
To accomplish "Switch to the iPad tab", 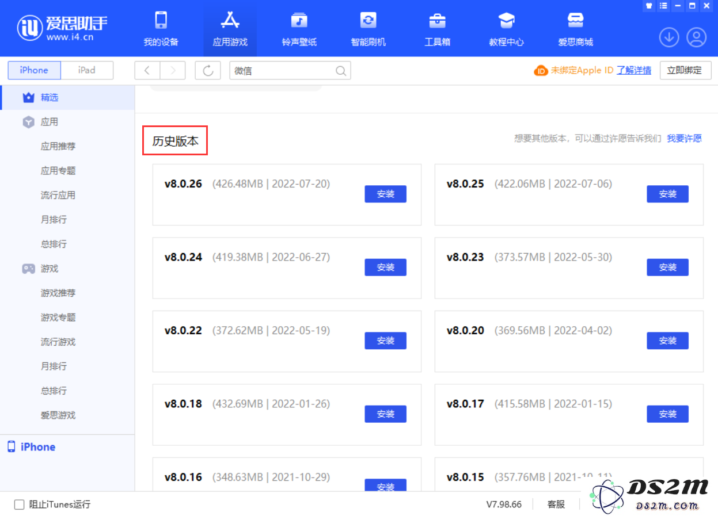I will pos(87,70).
